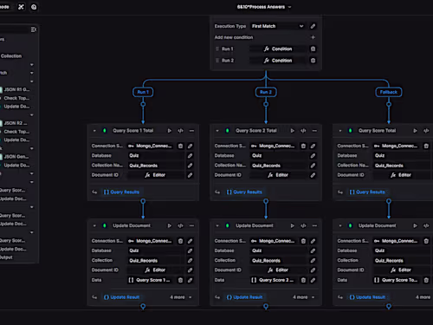Select the Run 2 branch label

[x=266, y=92]
